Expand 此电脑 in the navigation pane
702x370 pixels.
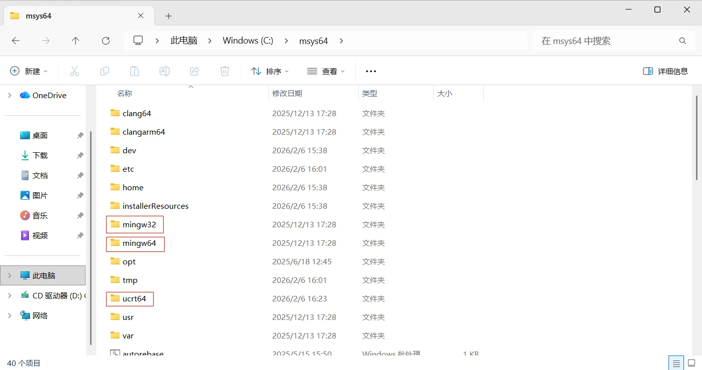9,275
